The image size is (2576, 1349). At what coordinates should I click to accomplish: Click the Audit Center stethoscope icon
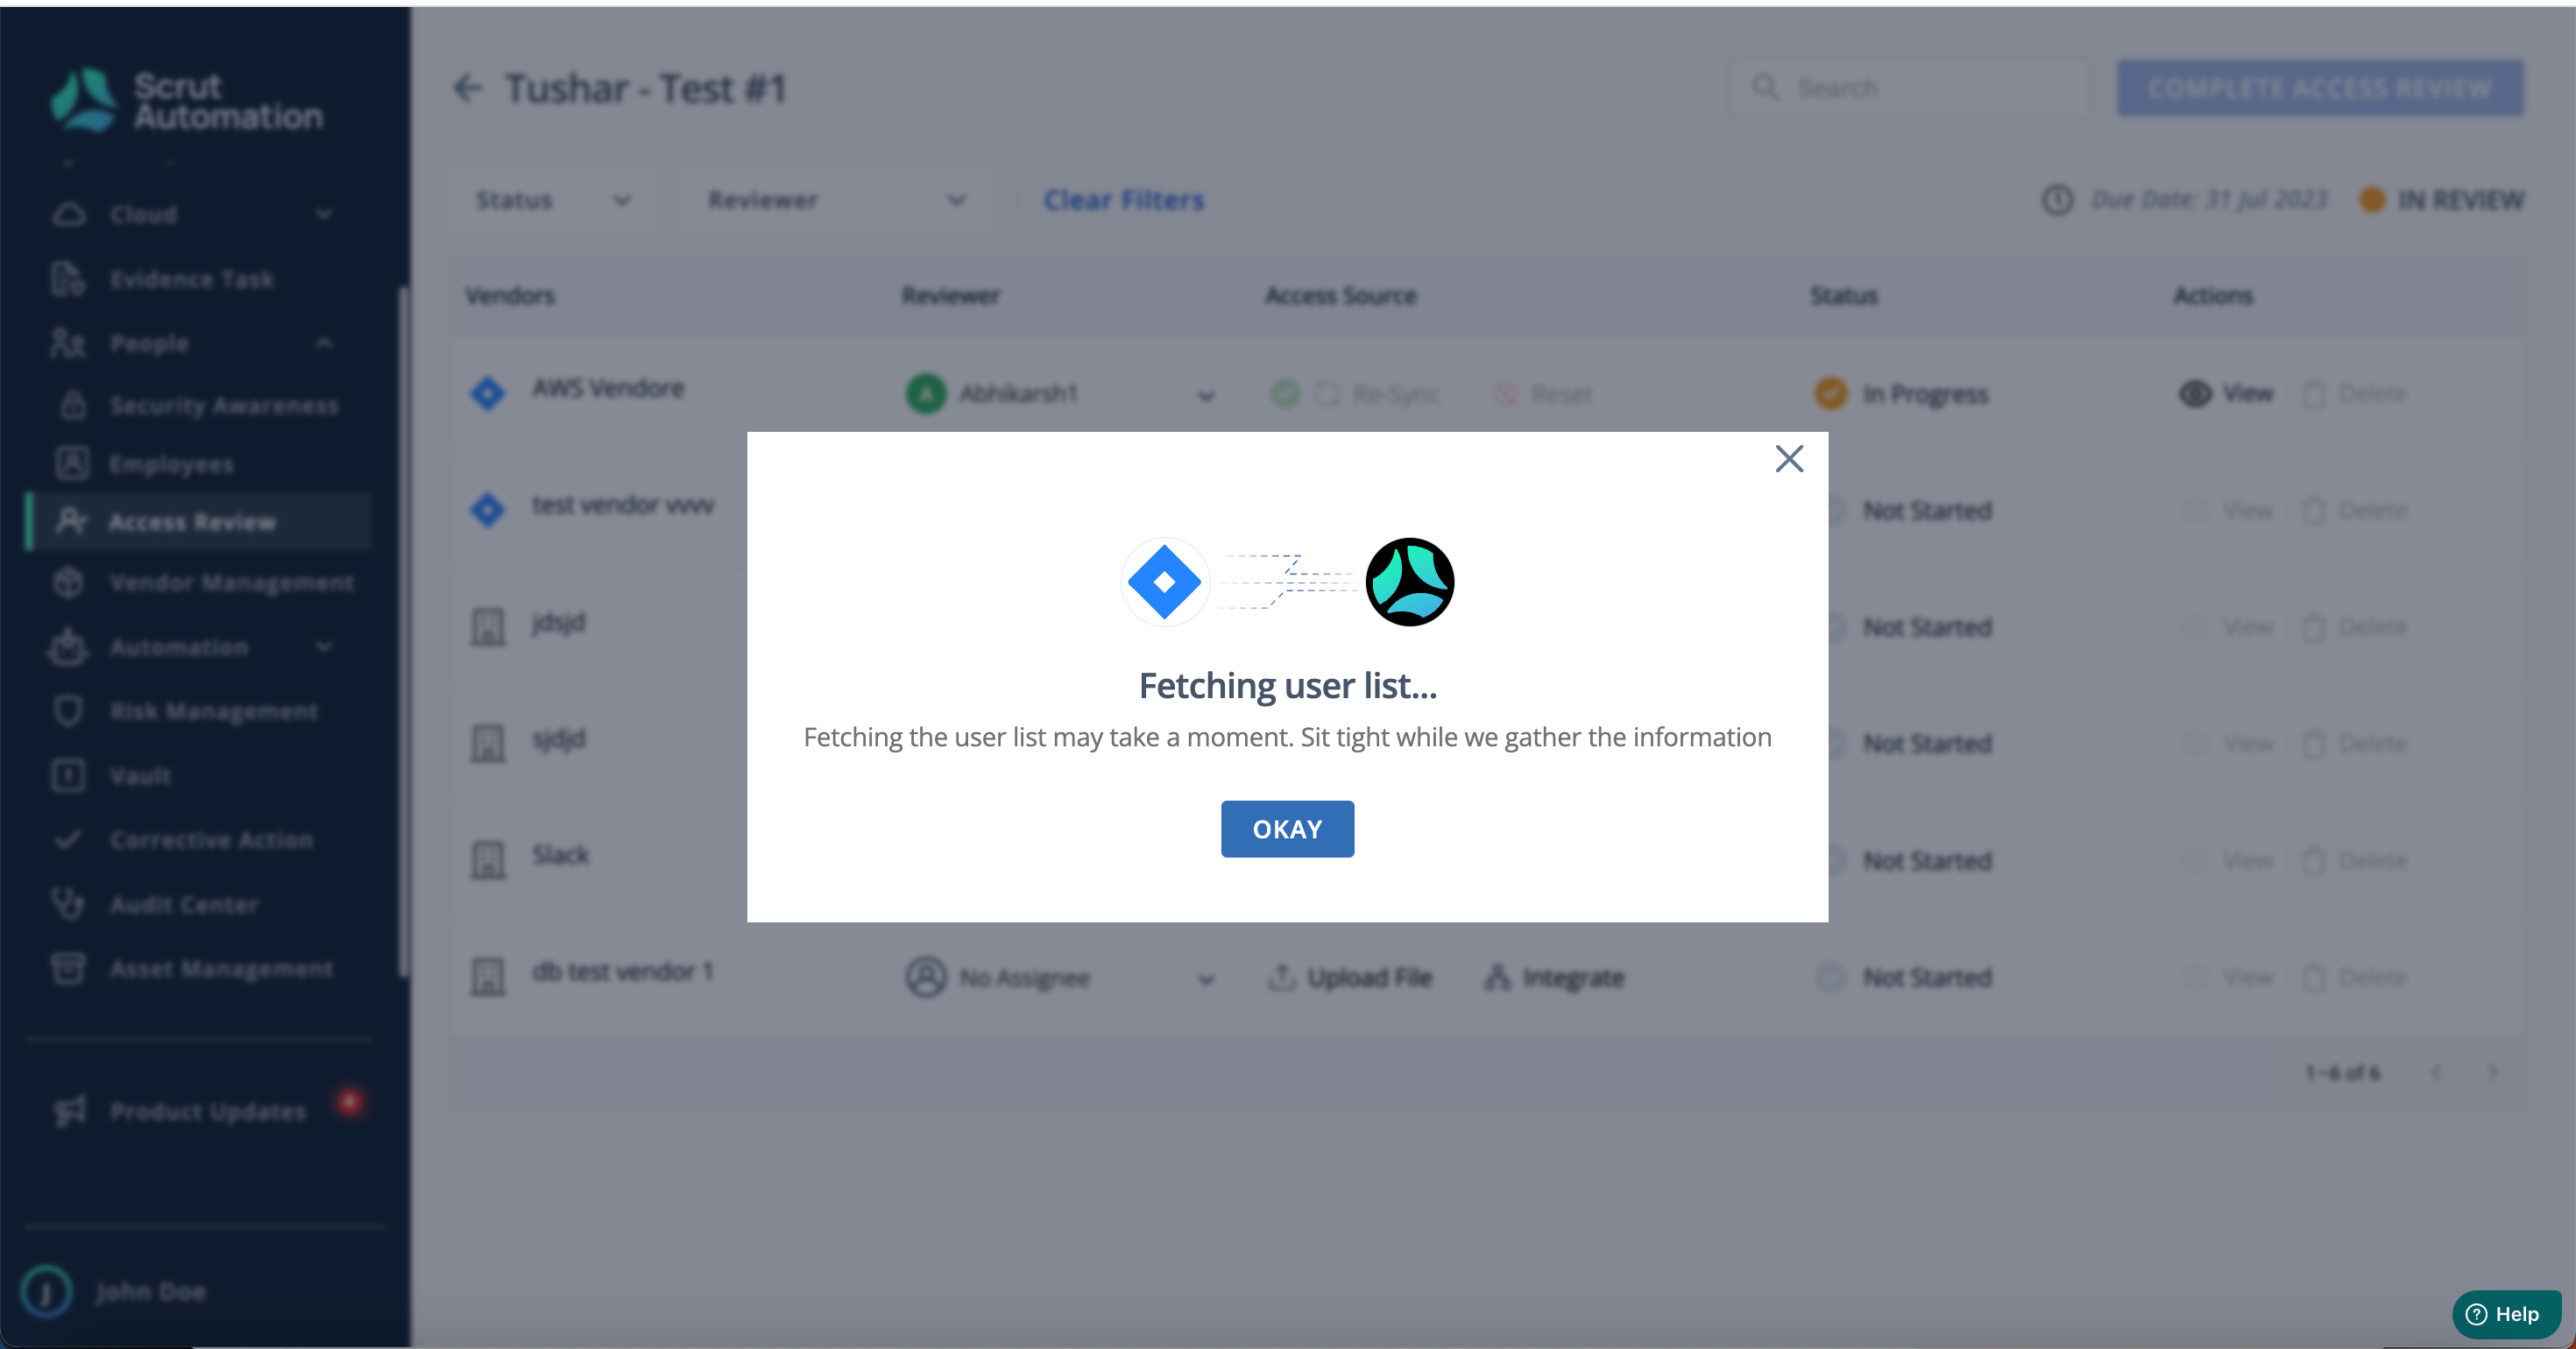[68, 903]
